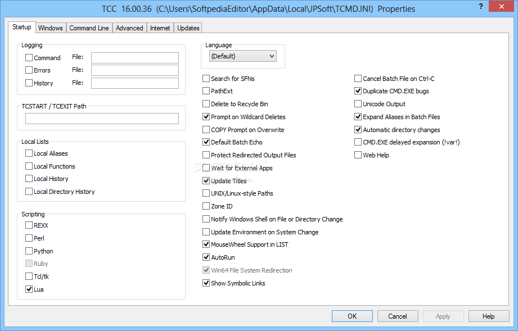This screenshot has width=518, height=331.
Task: Select the Updates tab
Action: point(188,28)
